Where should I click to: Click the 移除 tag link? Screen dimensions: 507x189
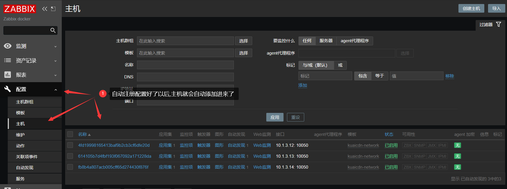click(450, 76)
